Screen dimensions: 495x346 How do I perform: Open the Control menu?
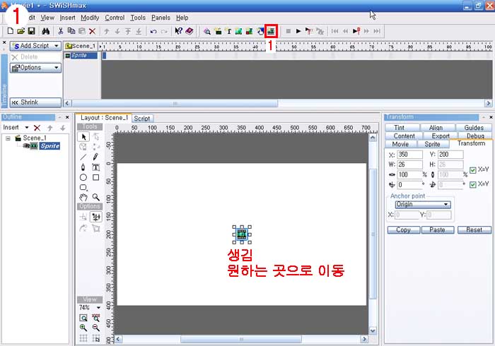pyautogui.click(x=115, y=18)
